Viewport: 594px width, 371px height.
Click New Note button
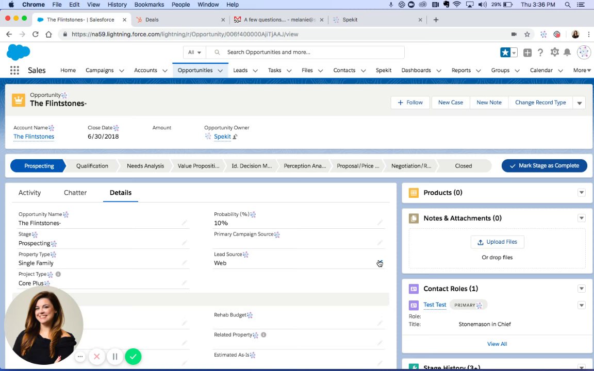489,103
